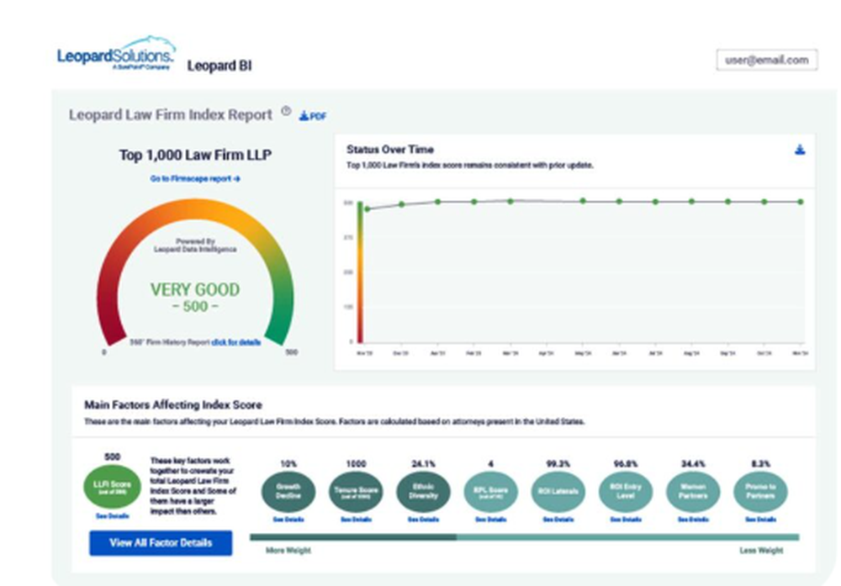Select the RPL Score factor bubble
Viewport: 841px width, 586px height.
click(491, 492)
